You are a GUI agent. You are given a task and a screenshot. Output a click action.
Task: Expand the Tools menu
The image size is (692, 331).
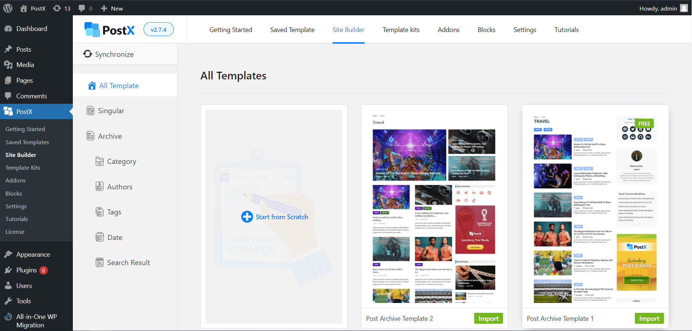(x=23, y=301)
